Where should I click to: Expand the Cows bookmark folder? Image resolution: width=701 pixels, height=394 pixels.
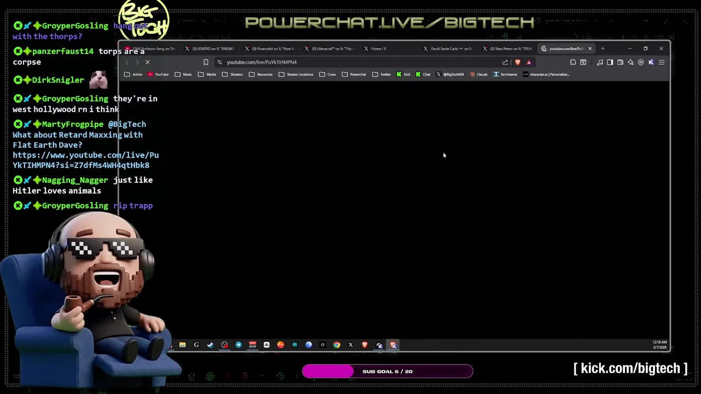coord(327,74)
